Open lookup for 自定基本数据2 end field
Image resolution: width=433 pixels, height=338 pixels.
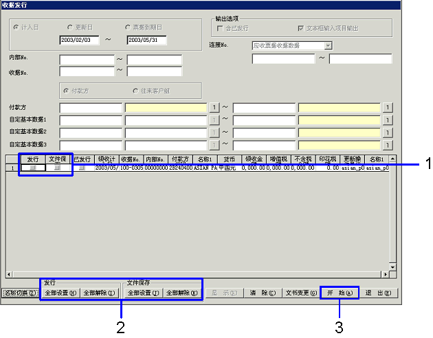[387, 132]
